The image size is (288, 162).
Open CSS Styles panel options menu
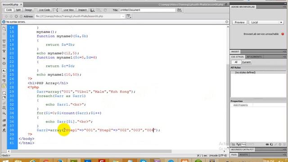(x=284, y=57)
